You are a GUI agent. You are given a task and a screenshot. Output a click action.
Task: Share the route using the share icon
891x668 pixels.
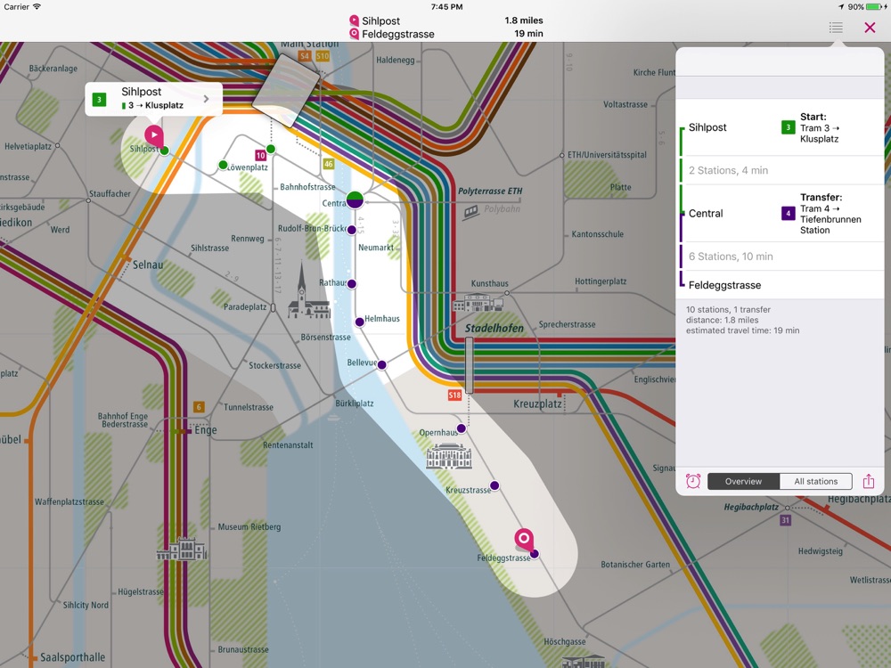click(x=868, y=481)
